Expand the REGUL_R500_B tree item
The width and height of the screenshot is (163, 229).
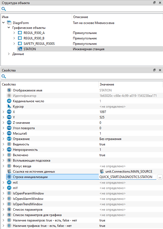[14, 38]
